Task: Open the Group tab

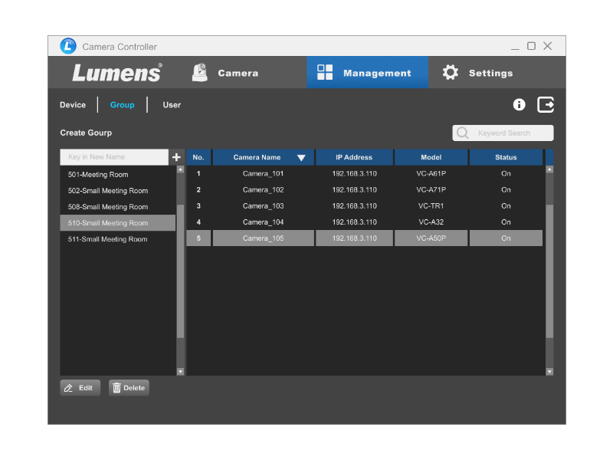Action: [x=122, y=105]
